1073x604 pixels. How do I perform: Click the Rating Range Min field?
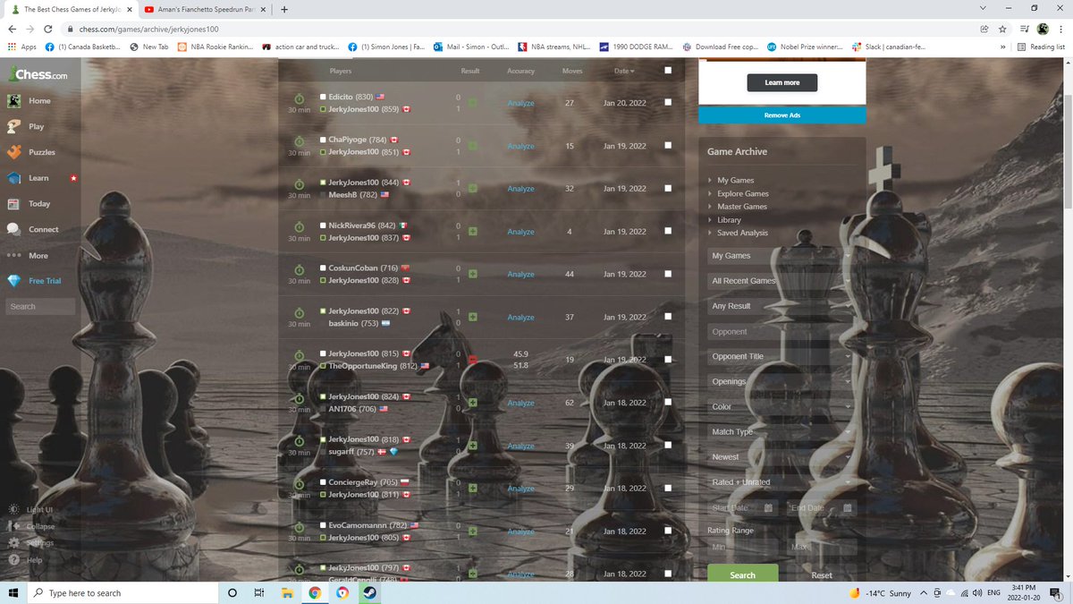(742, 547)
